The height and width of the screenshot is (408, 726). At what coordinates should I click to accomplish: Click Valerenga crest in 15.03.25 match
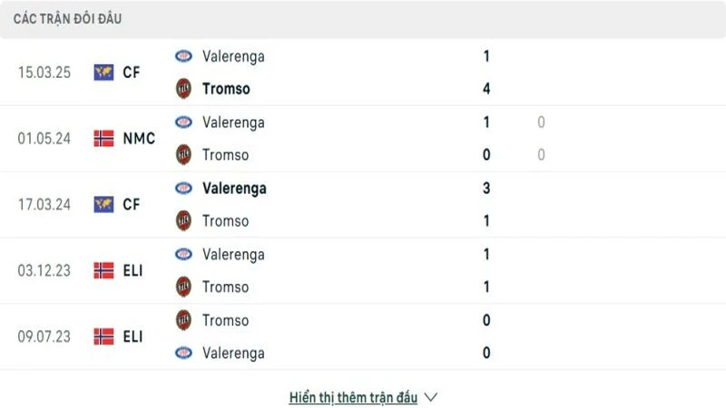click(184, 56)
